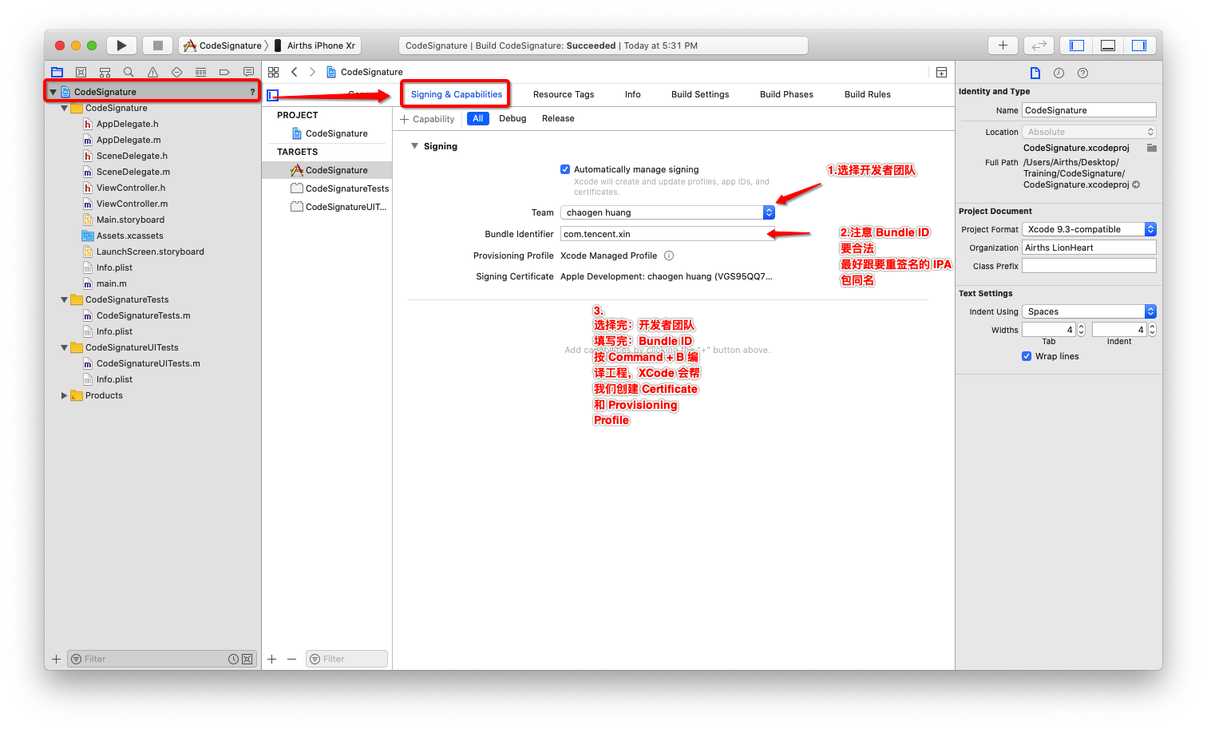Open the Issue navigator warning icon
This screenshot has width=1207, height=729.
[152, 72]
